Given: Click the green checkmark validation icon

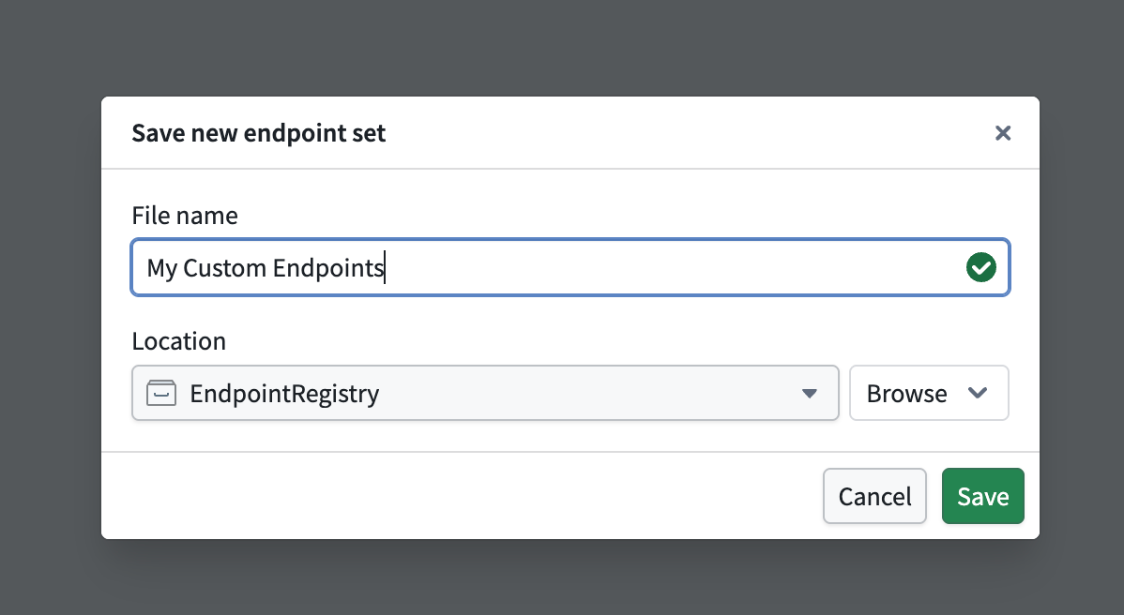Looking at the screenshot, I should pos(980,267).
